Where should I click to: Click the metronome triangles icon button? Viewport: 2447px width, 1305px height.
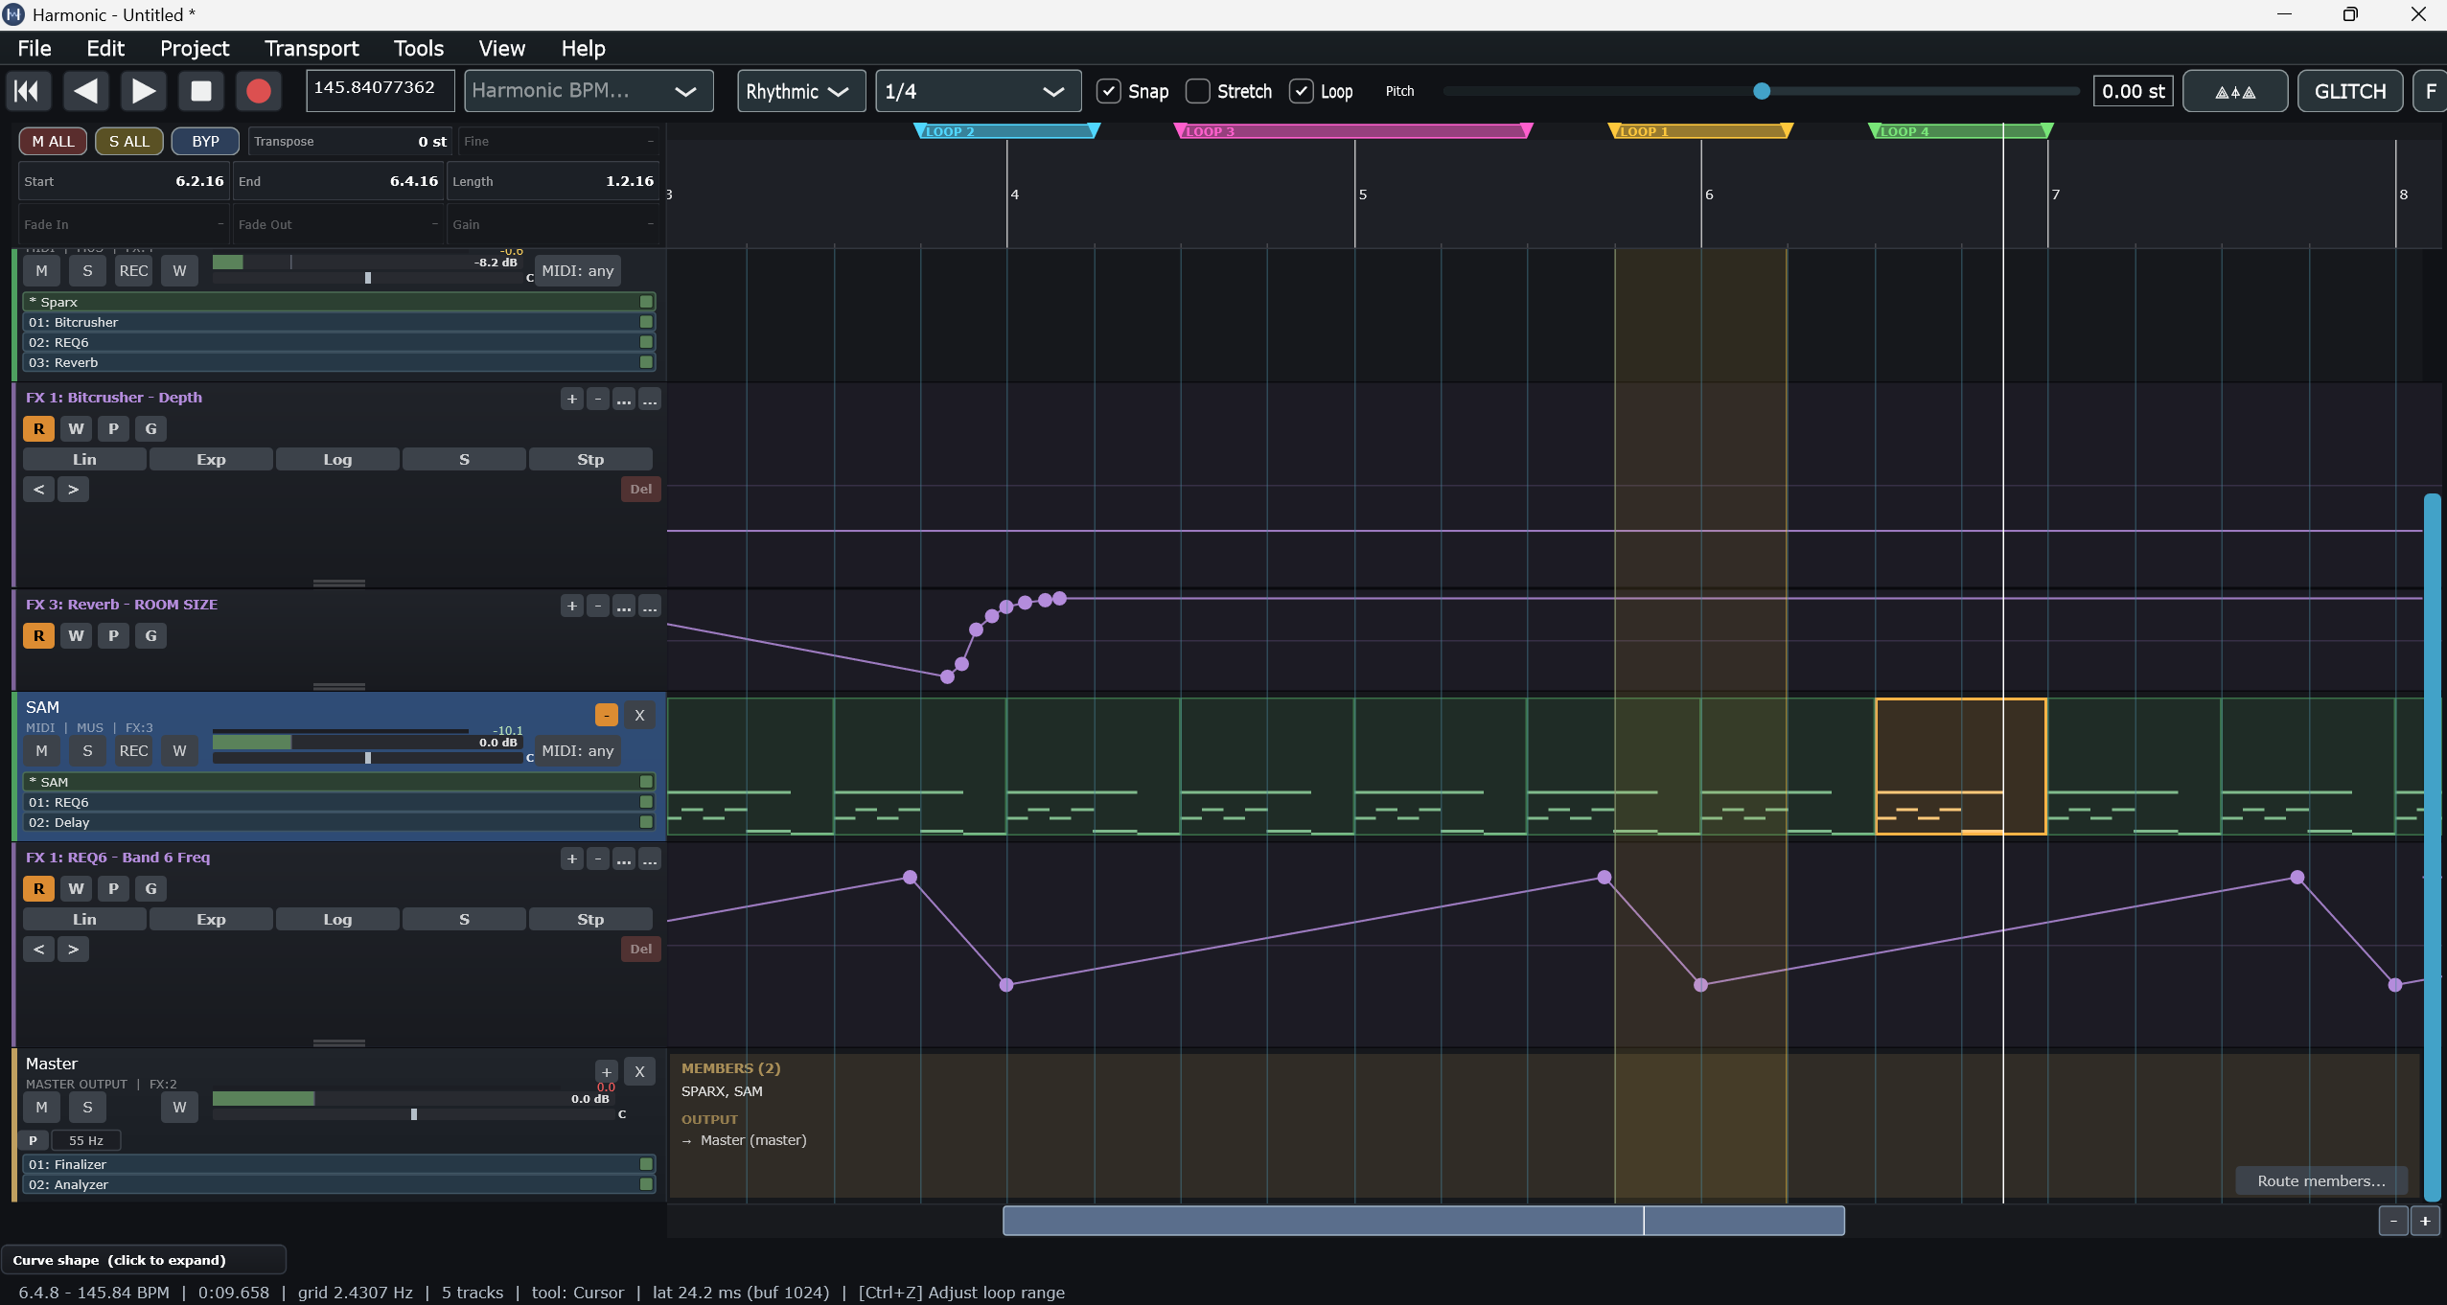click(x=2234, y=91)
